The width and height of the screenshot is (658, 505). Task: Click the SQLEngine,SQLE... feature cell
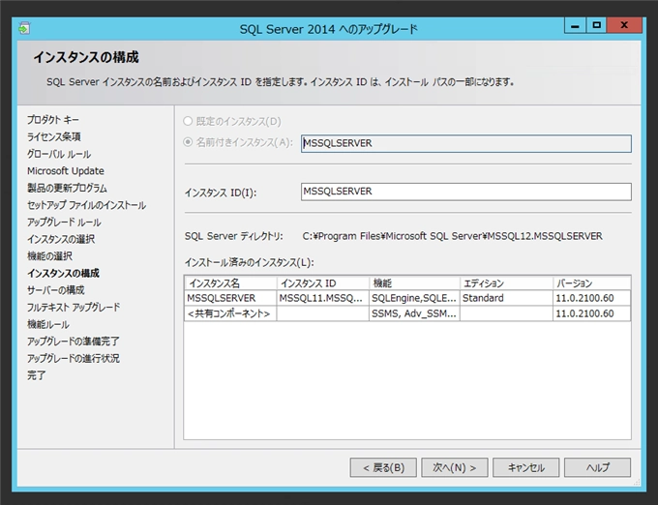(x=414, y=298)
